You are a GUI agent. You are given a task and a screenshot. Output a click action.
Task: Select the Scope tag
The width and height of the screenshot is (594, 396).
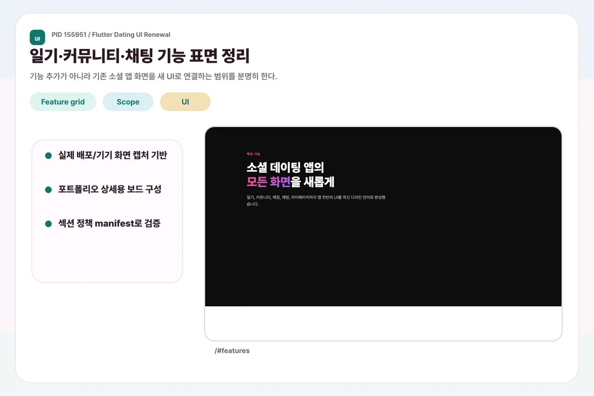click(x=128, y=102)
